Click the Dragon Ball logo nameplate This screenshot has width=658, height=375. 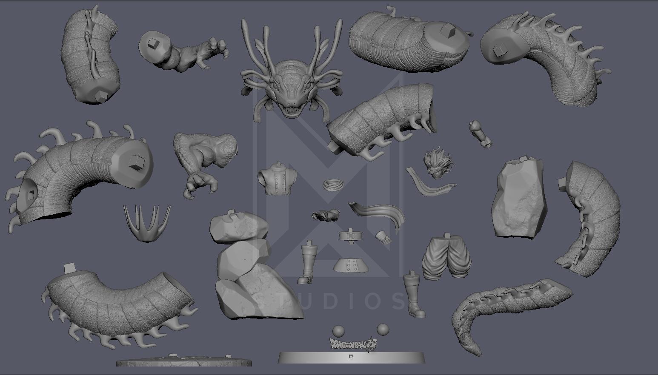(354, 344)
